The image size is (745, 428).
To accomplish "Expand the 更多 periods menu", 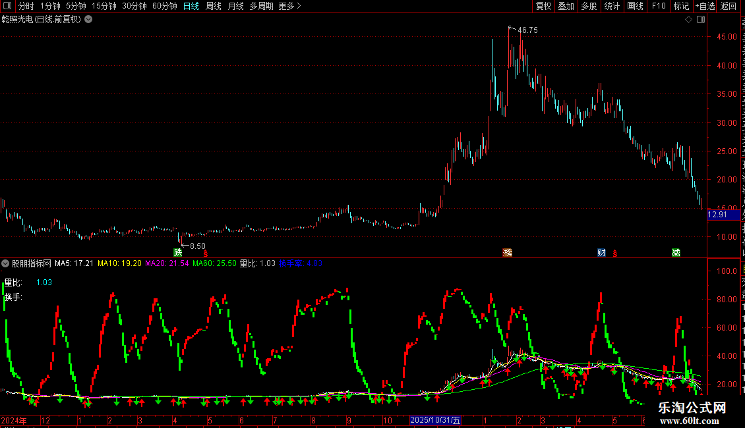I will tap(290, 6).
